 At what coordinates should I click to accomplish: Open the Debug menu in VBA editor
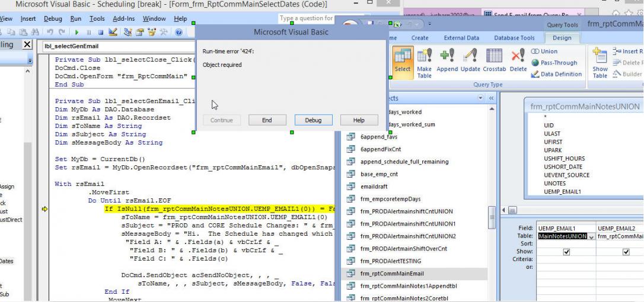click(53, 18)
